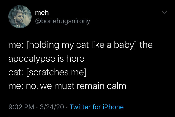This screenshot has width=175, height=117.
Task: Click the "Twitter for iPhone" source link
Action: click(x=97, y=107)
